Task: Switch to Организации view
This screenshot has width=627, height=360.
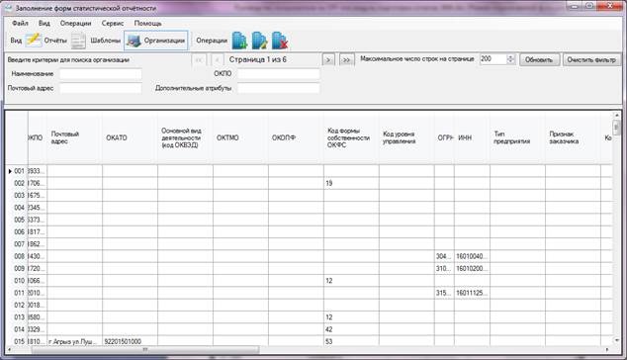Action: pyautogui.click(x=156, y=41)
